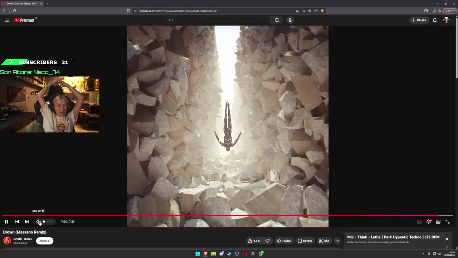This screenshot has height=258, width=458.
Task: Skip to the next video
Action: click(26, 222)
